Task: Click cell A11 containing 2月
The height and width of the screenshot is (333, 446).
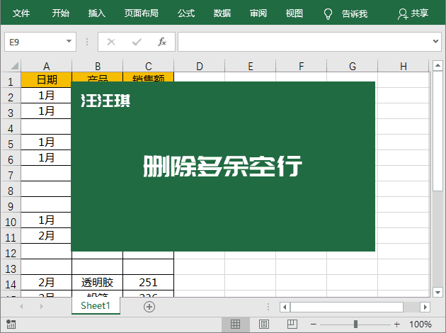Action: click(x=46, y=236)
